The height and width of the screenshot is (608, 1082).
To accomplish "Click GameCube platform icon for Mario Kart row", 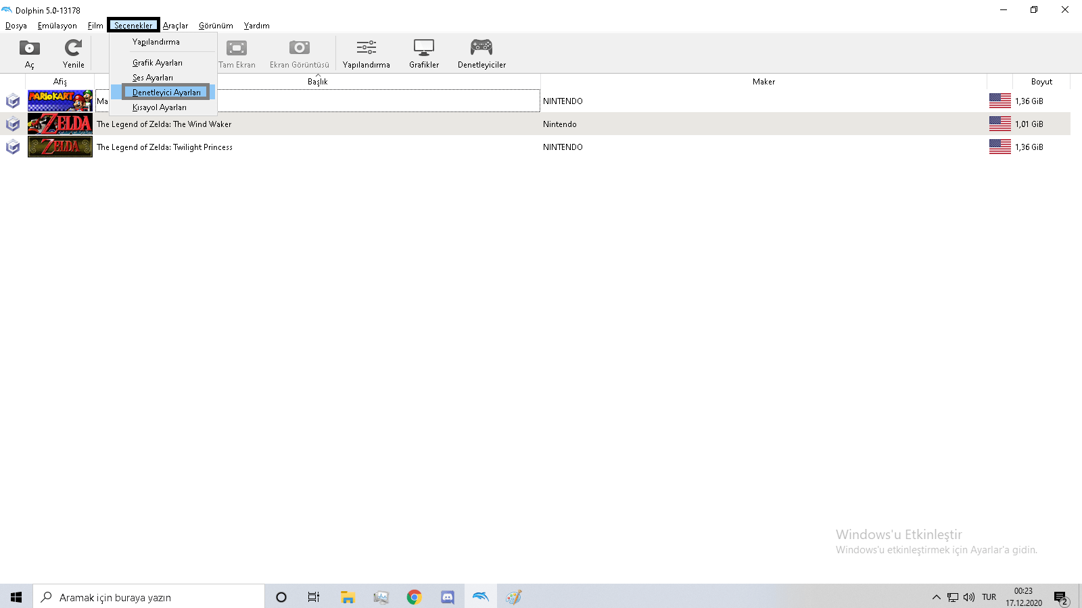I will [13, 101].
